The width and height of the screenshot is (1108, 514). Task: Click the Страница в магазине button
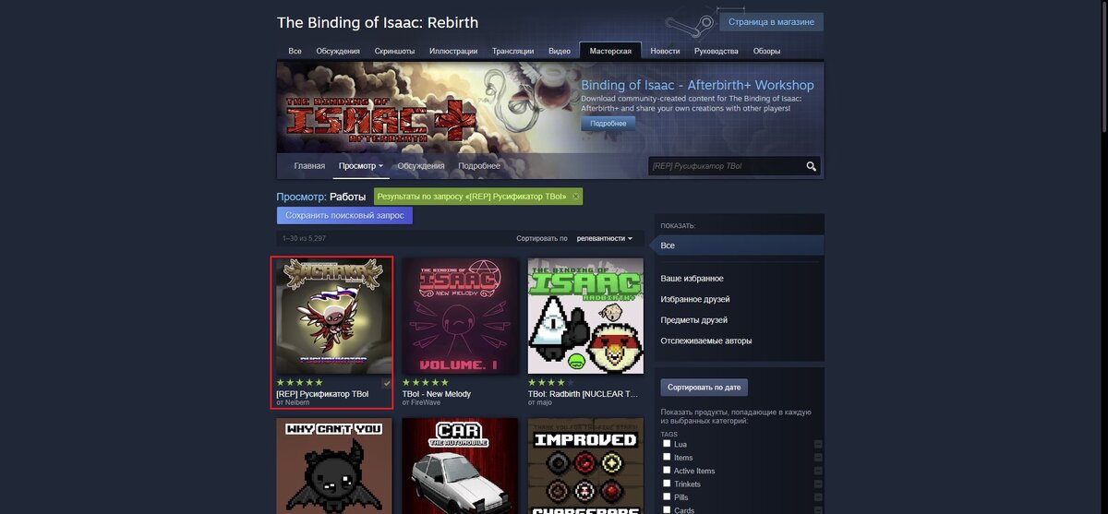(x=771, y=22)
